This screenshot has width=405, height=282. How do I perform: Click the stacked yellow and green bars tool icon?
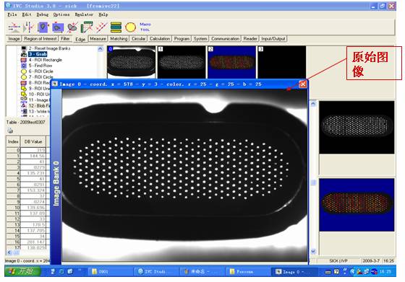click(x=116, y=27)
